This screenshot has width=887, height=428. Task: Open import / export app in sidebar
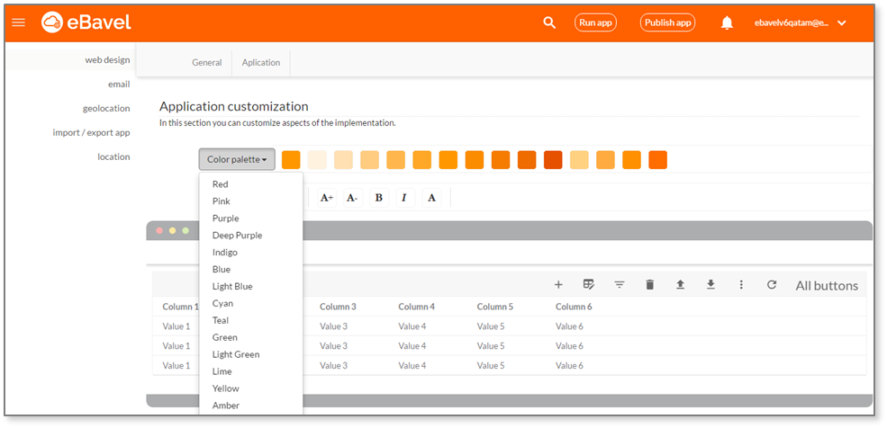tap(91, 133)
